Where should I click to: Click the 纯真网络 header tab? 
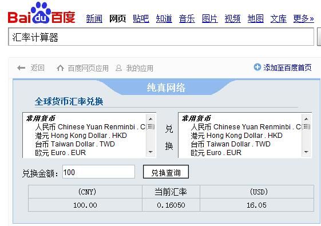tap(166, 88)
